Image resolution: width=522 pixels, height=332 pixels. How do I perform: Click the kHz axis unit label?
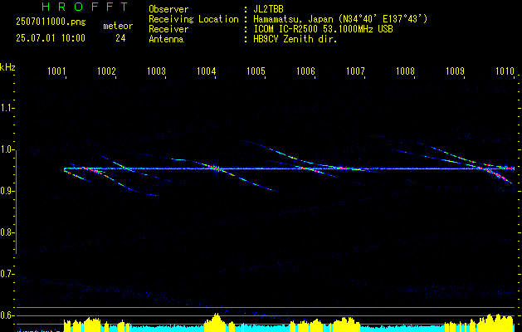(x=7, y=67)
